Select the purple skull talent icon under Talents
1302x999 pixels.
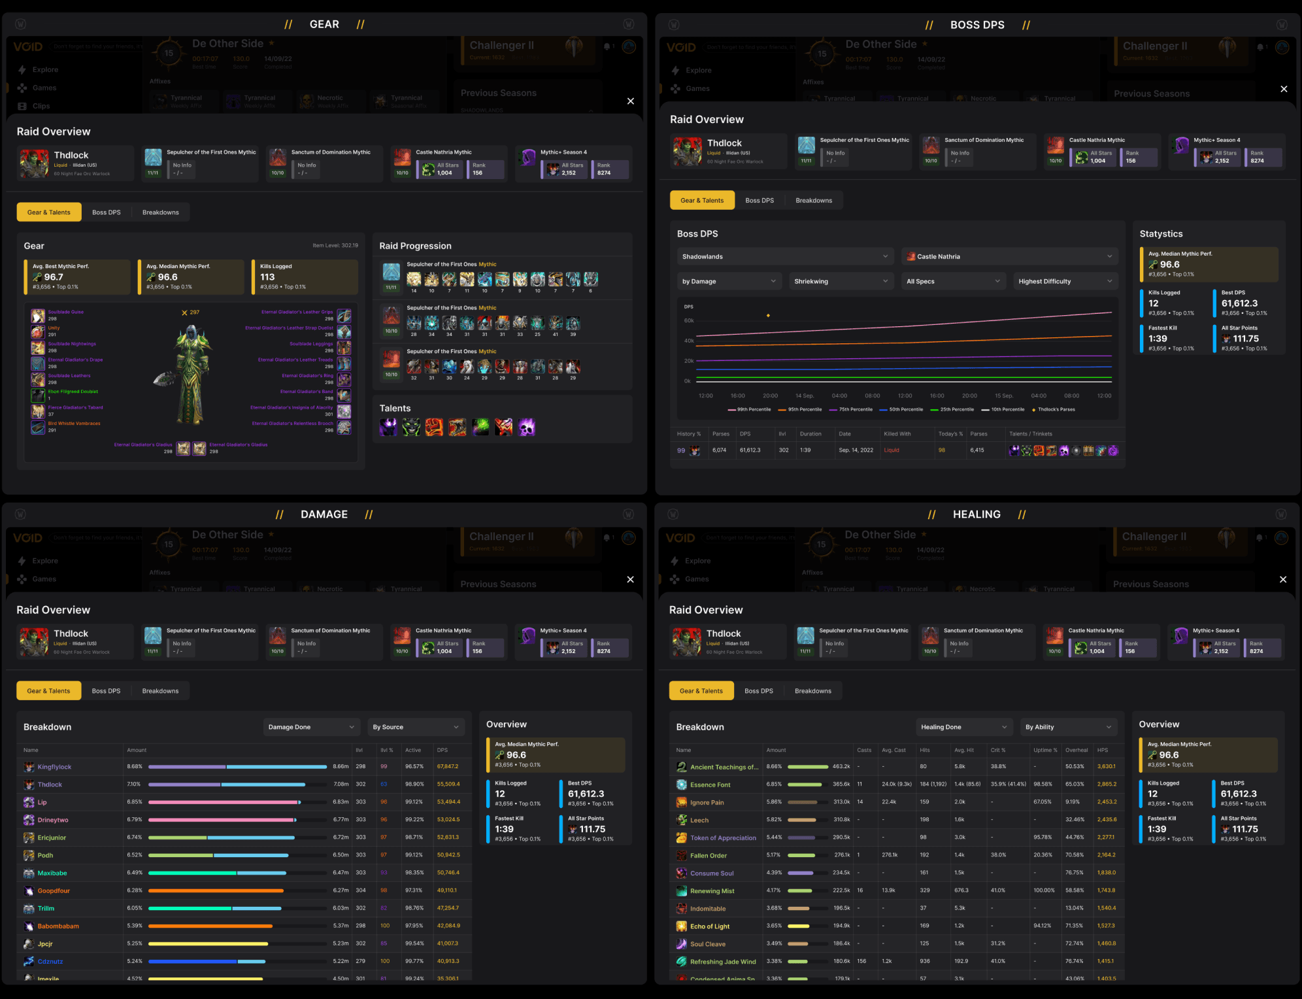[x=527, y=428]
